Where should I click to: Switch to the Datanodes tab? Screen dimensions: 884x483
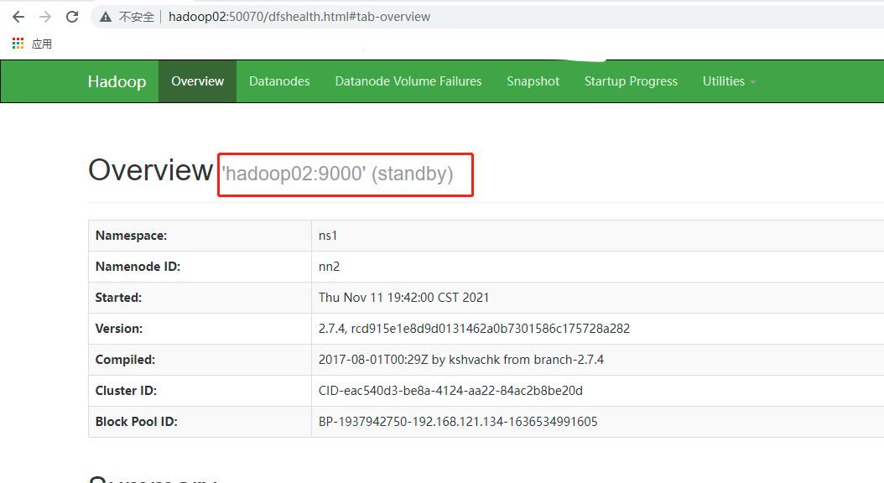(279, 81)
